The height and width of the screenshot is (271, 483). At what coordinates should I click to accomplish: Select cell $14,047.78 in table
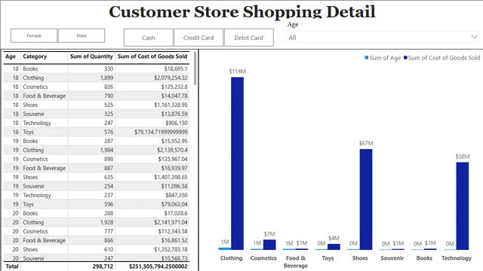click(x=174, y=96)
